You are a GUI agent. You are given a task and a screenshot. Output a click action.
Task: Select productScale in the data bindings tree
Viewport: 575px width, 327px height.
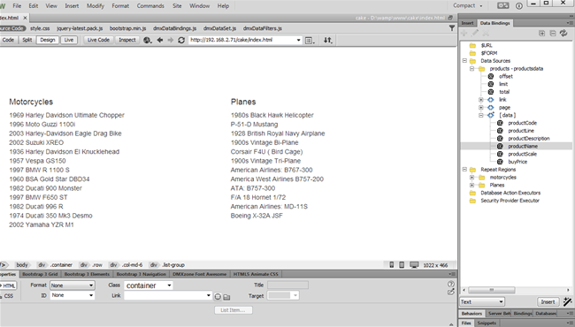click(522, 154)
